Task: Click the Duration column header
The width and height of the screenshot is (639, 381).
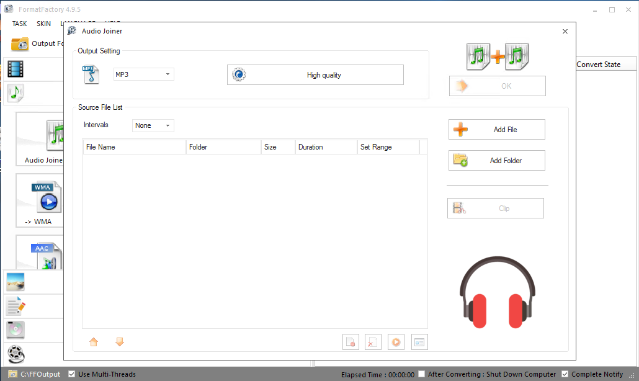Action: (x=326, y=147)
